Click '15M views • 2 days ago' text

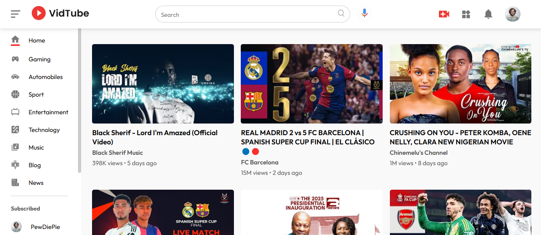(x=271, y=173)
